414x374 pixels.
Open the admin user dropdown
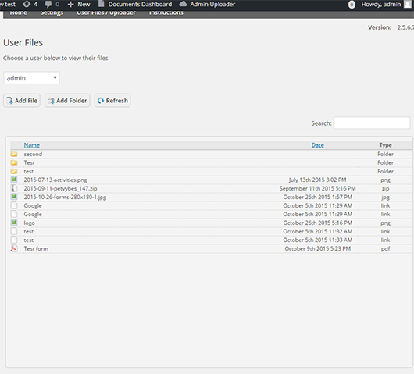pyautogui.click(x=31, y=78)
